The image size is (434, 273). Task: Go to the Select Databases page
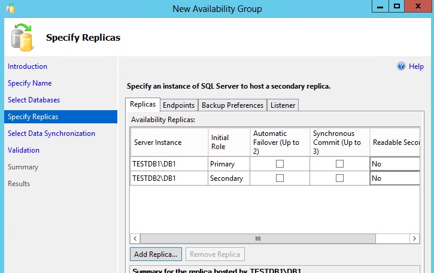pyautogui.click(x=34, y=100)
